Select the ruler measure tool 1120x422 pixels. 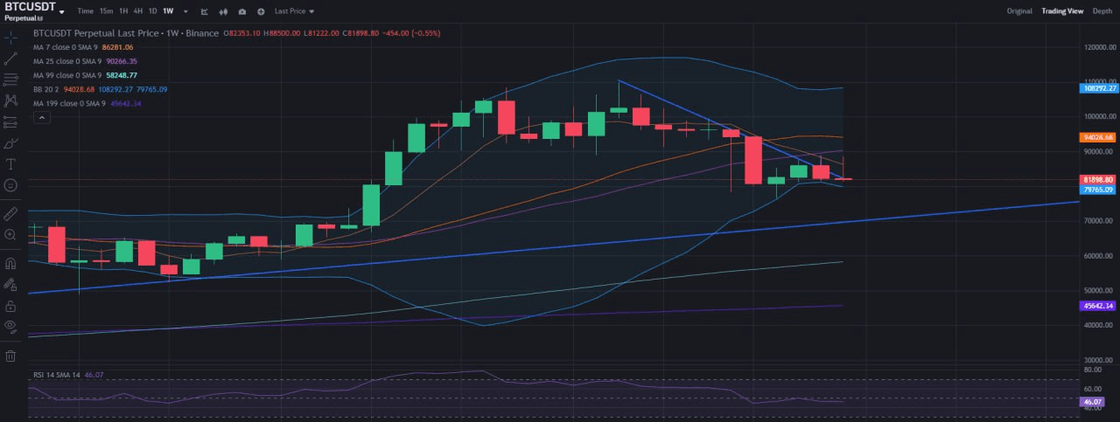10,213
